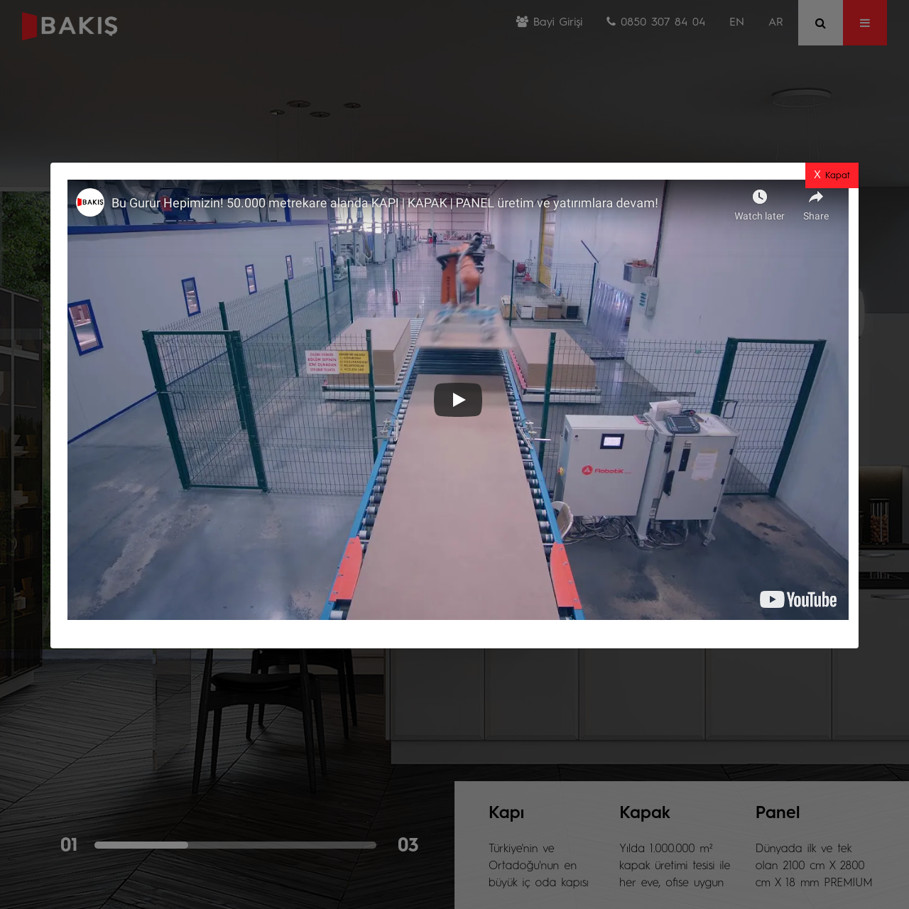Viewport: 909px width, 909px height.
Task: Select the Kapak heading
Action: pyautogui.click(x=644, y=812)
